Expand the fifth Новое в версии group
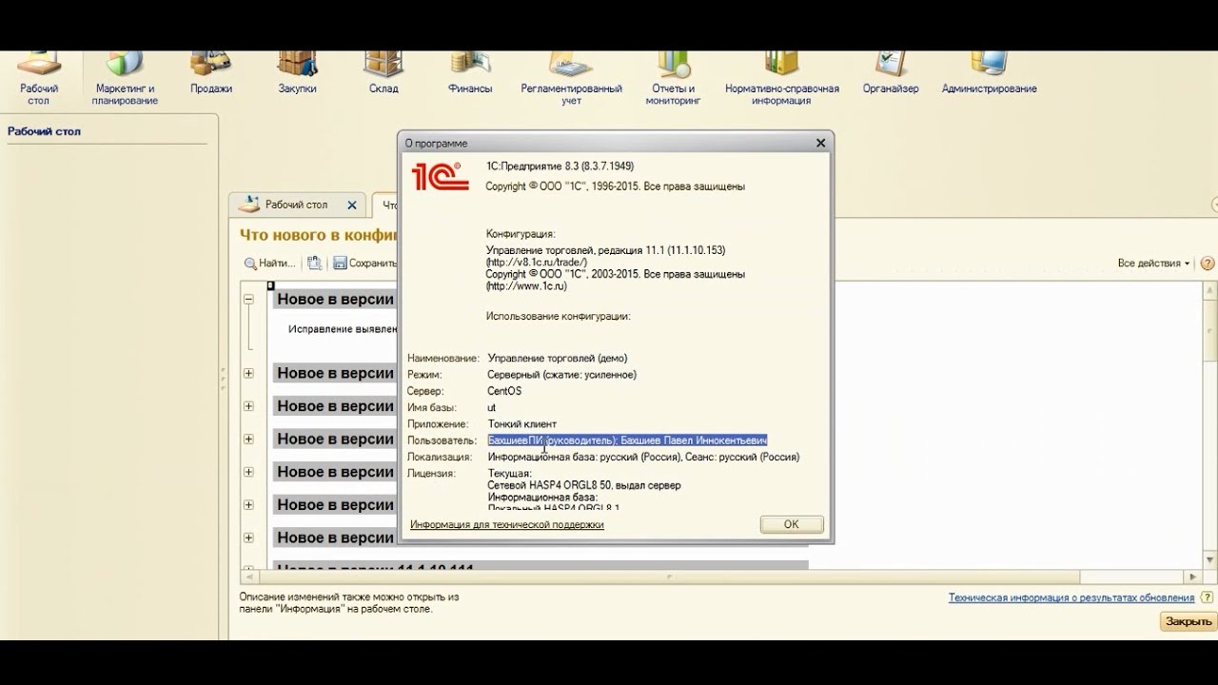The height and width of the screenshot is (685, 1218). pyautogui.click(x=248, y=472)
